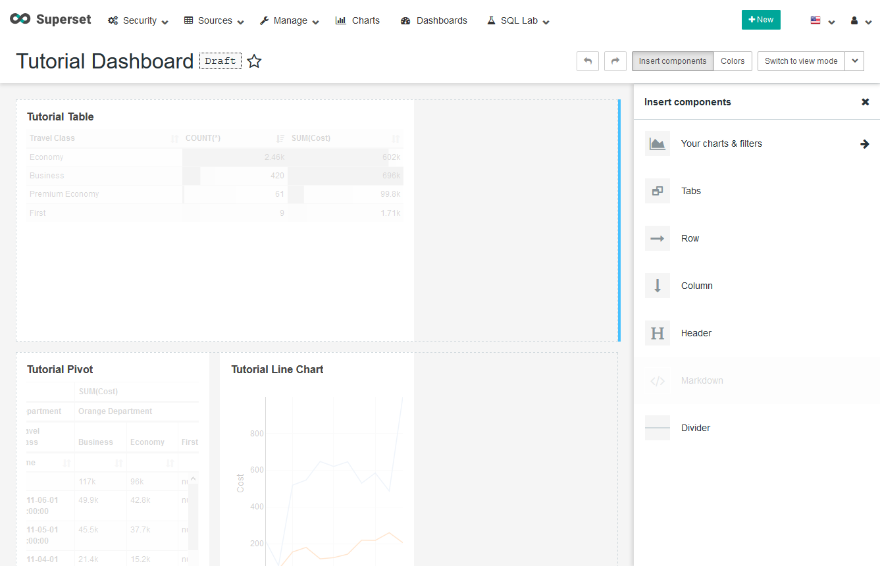Close the Insert components panel
This screenshot has width=880, height=566.
coord(865,102)
